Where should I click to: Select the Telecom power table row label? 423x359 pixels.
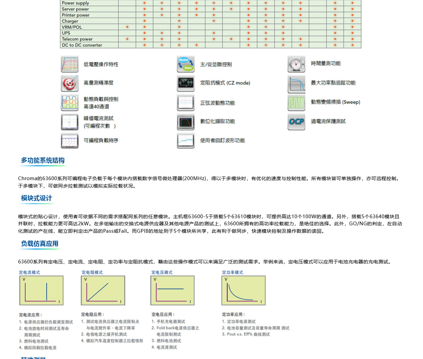pyautogui.click(x=77, y=39)
